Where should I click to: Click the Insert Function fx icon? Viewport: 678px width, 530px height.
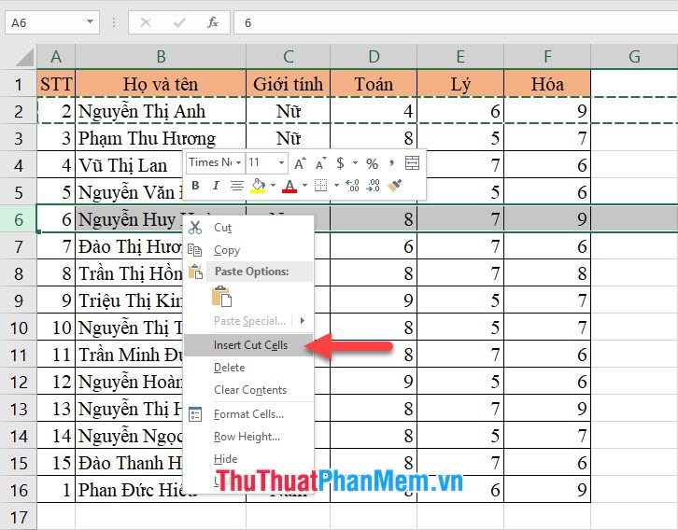[212, 22]
